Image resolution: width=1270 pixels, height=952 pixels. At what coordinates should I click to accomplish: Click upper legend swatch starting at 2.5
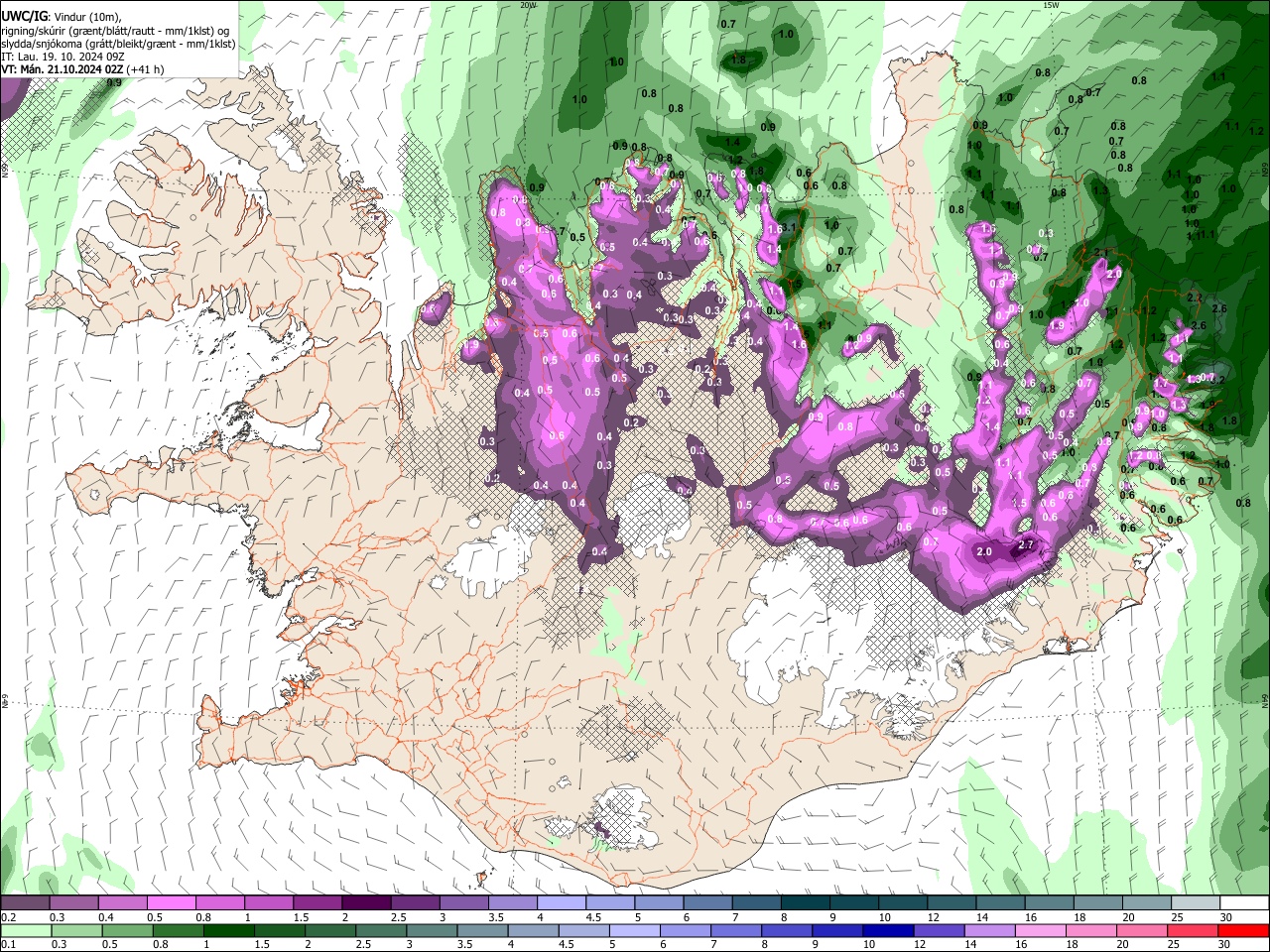[x=415, y=903]
